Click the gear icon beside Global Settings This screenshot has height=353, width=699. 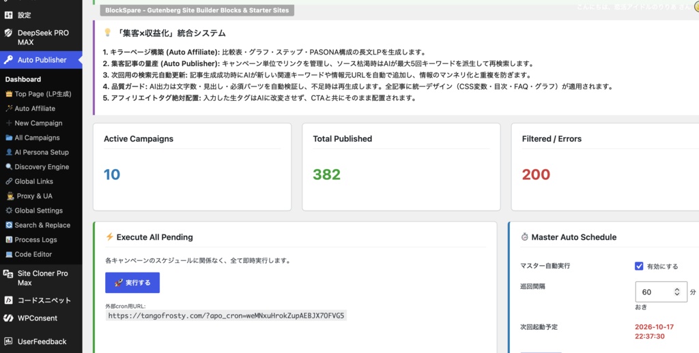tap(9, 211)
